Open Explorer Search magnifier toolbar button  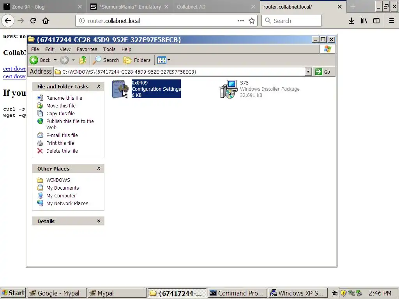click(106, 60)
